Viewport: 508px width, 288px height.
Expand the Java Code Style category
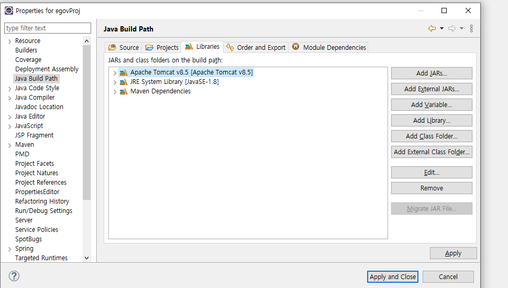(10, 88)
